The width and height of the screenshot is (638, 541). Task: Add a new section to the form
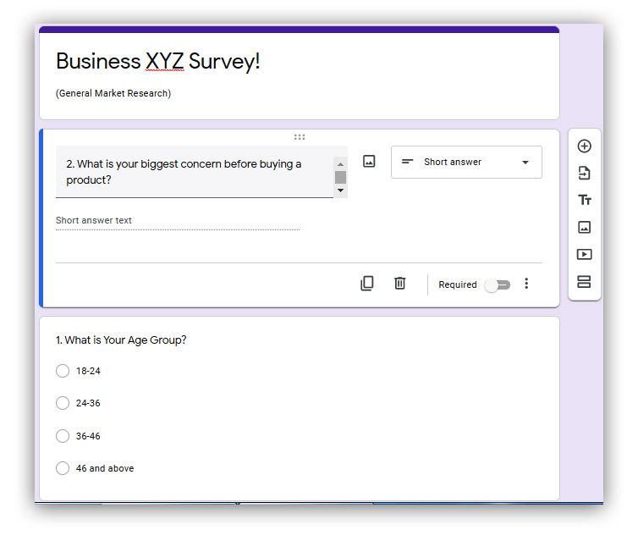point(584,282)
